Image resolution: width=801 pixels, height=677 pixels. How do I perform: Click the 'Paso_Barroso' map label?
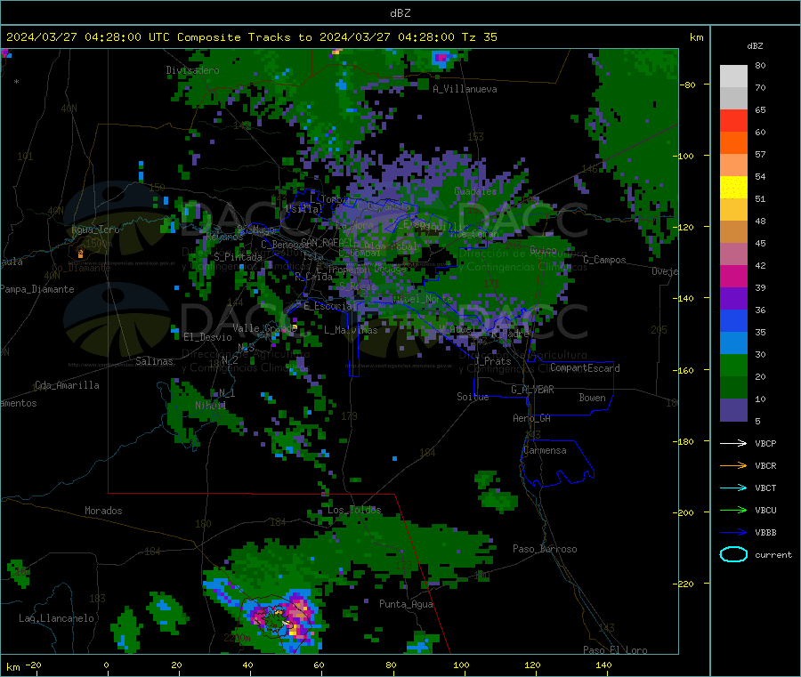pyautogui.click(x=545, y=549)
